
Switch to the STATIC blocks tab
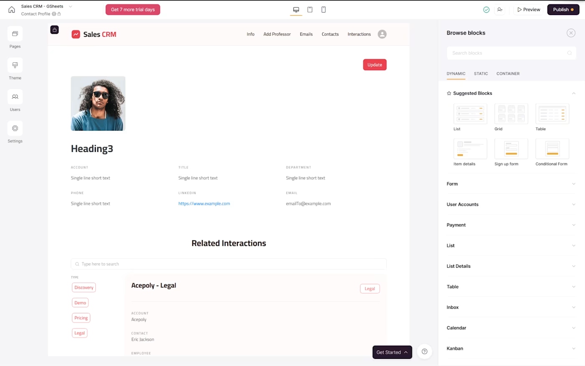pos(481,74)
